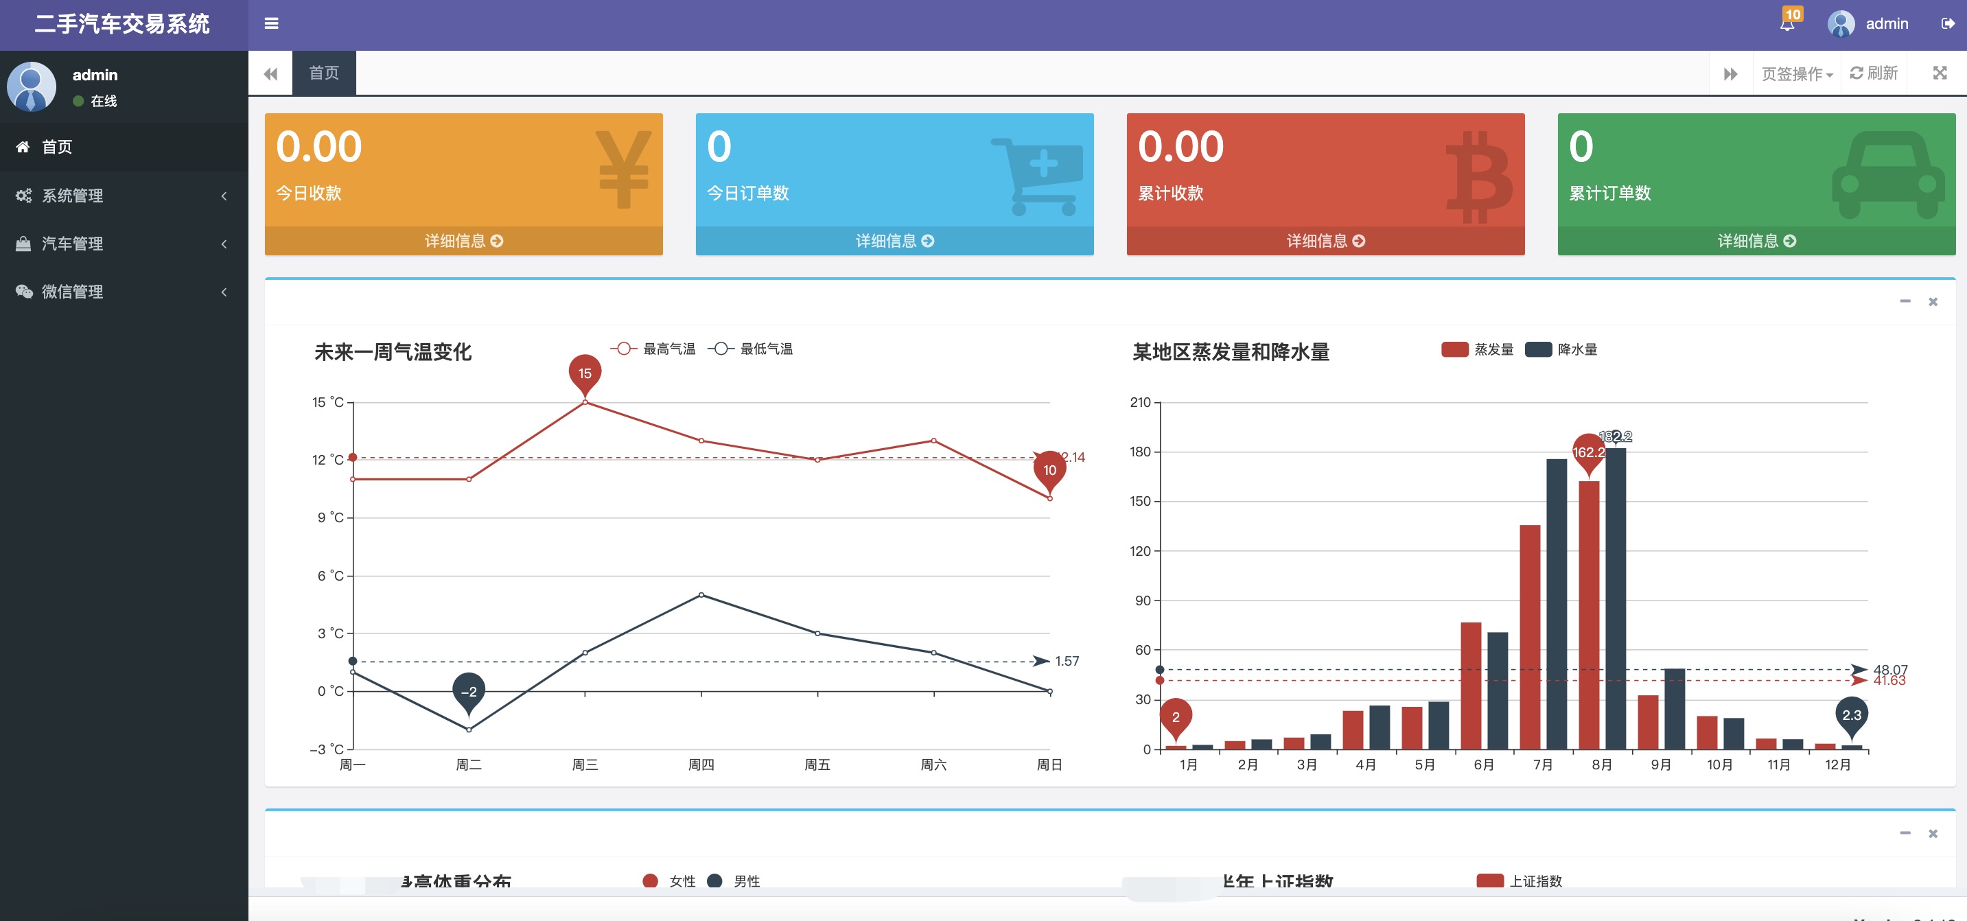Screen dimensions: 1967x921
Task: Expand the 微信管理 sidebar menu
Action: pyautogui.click(x=124, y=292)
